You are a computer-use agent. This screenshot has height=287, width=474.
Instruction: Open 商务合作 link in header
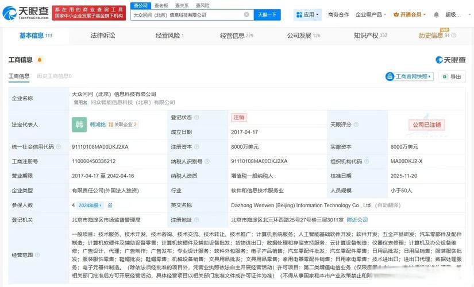coord(338,14)
